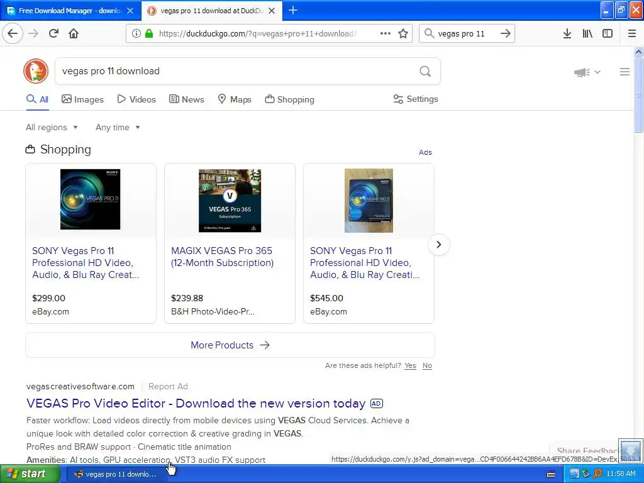Viewport: 644px width, 483px height.
Task: Show site information via the info icon
Action: coord(136,33)
